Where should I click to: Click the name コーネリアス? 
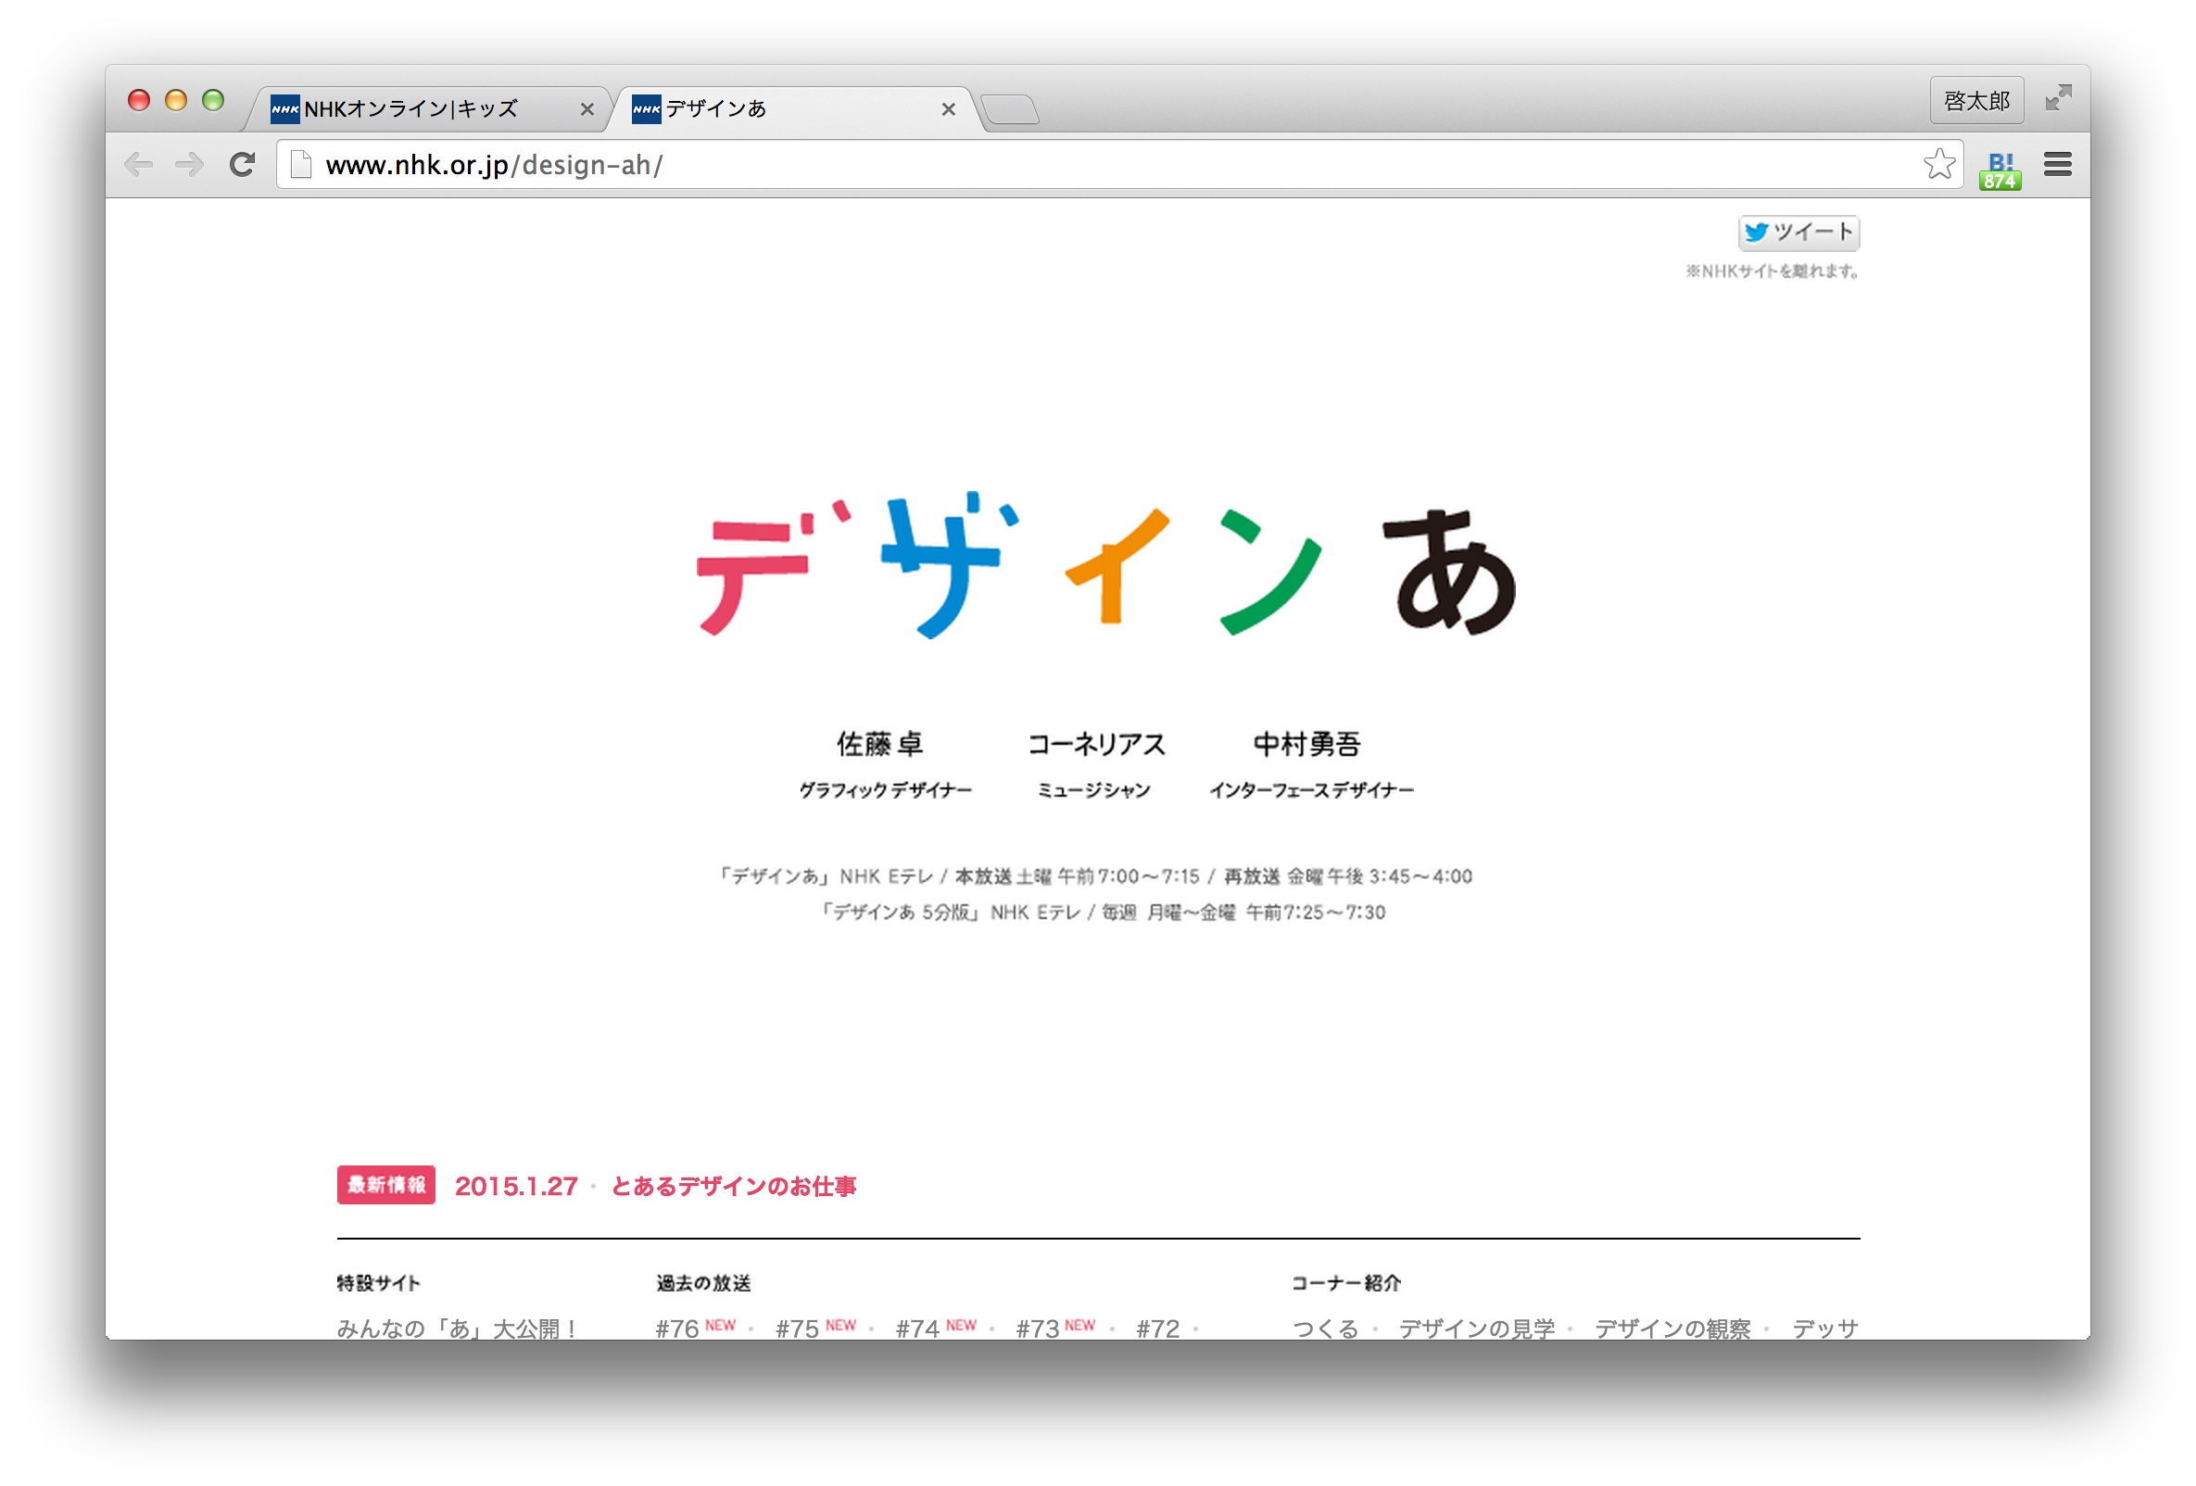pos(1096,745)
